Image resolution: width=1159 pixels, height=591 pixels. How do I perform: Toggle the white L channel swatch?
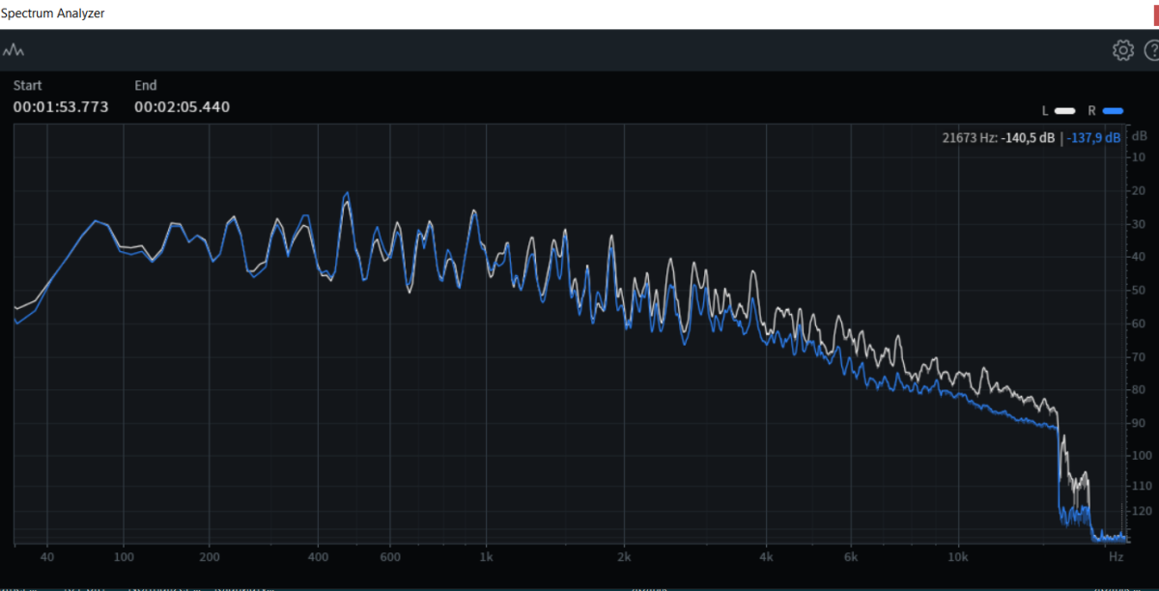(x=1065, y=110)
